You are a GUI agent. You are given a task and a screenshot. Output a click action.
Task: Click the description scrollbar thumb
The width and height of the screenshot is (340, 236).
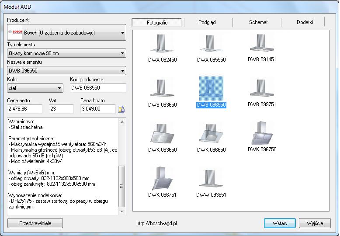point(122,186)
